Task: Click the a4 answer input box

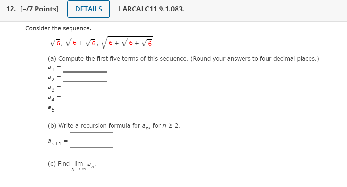Action: pyautogui.click(x=85, y=97)
